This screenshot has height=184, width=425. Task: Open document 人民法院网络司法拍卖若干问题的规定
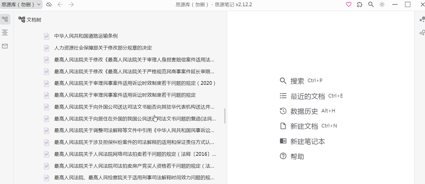coord(135,154)
